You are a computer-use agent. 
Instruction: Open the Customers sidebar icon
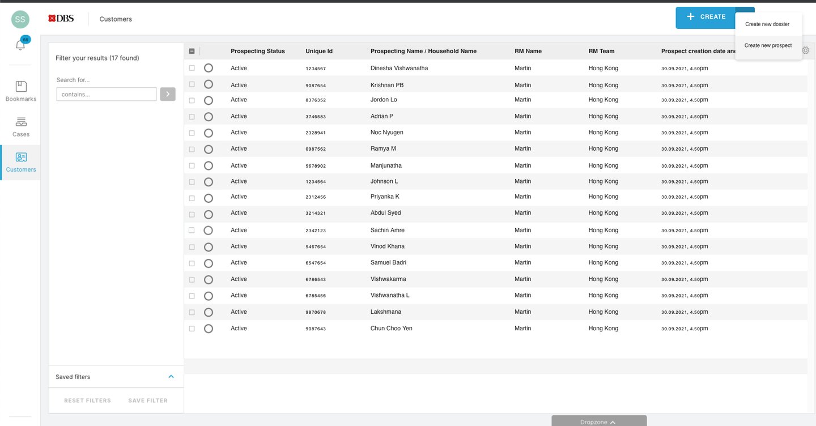pyautogui.click(x=21, y=162)
